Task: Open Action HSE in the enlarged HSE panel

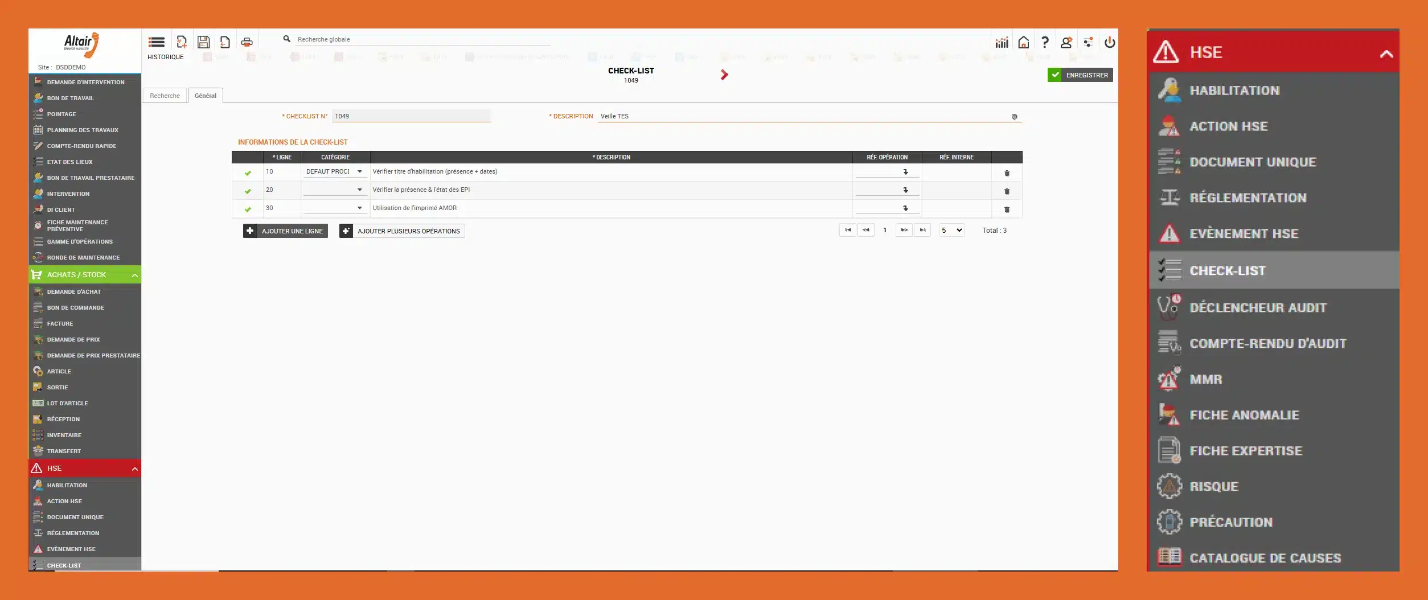Action: [x=1274, y=126]
